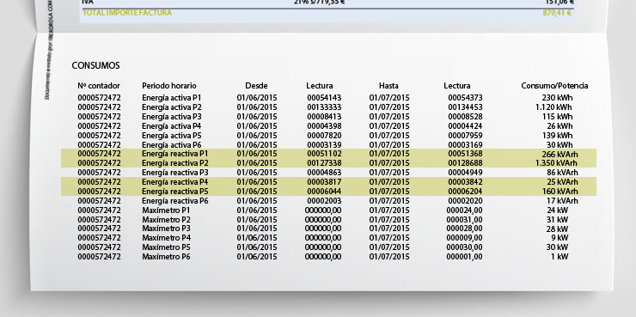Click the power value '24 kW'
The image size is (636, 317).
click(x=558, y=210)
